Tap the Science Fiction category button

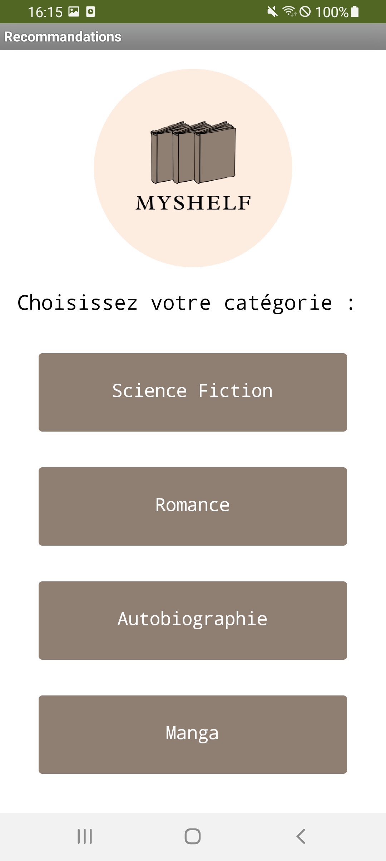click(193, 392)
